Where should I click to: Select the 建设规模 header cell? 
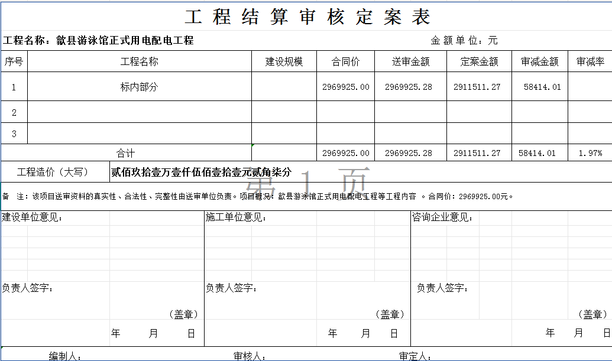pyautogui.click(x=284, y=61)
